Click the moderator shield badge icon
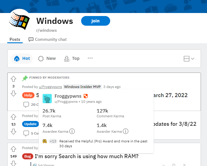Viewport: 207px width, 166px height. point(86,96)
